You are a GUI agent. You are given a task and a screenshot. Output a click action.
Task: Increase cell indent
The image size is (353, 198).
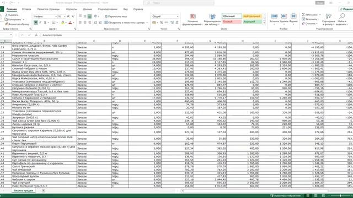pyautogui.click(x=100, y=23)
